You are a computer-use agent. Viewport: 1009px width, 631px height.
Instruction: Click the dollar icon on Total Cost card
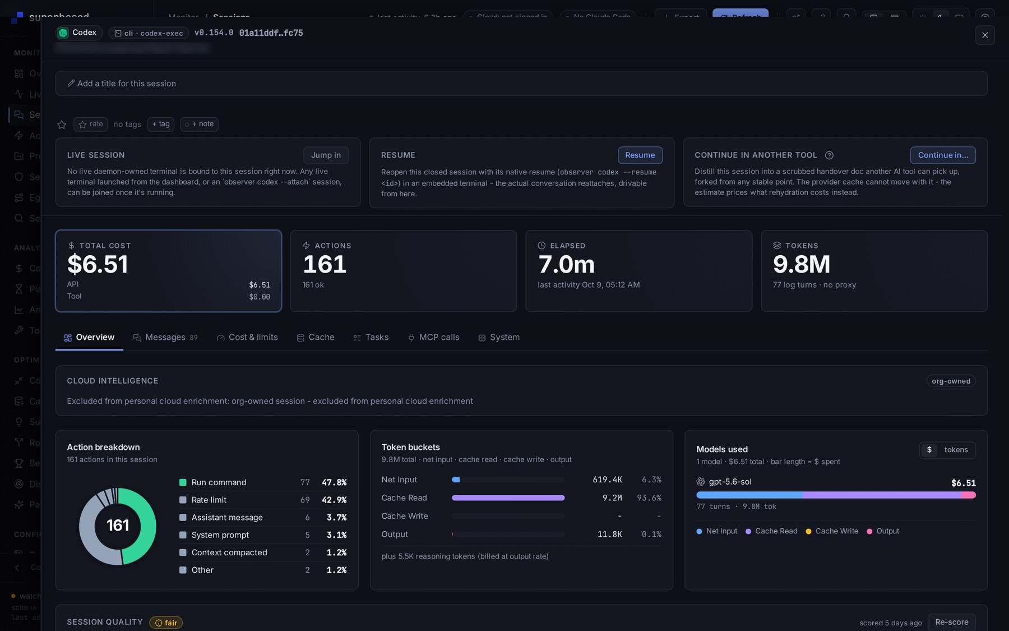pos(71,246)
